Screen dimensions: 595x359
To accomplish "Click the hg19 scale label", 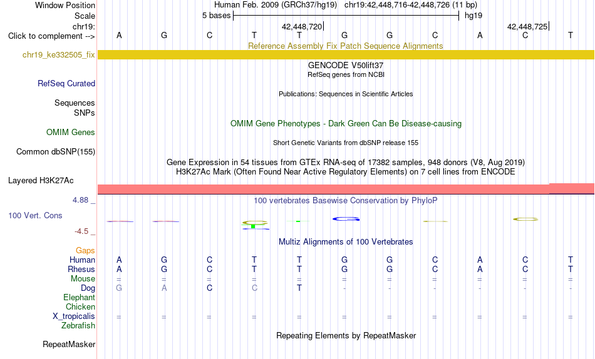I will coord(473,16).
